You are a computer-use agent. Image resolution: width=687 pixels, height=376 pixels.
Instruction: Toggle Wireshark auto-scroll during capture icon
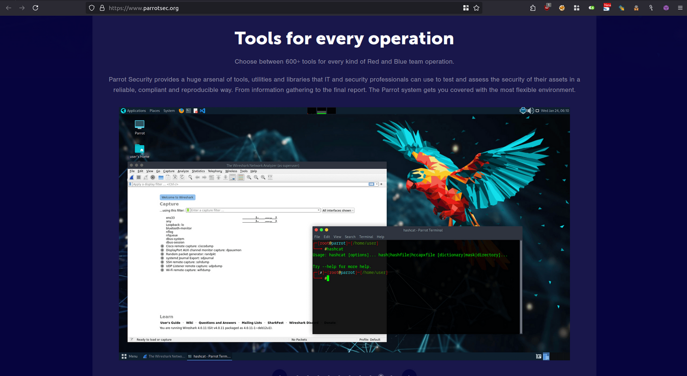coord(232,177)
